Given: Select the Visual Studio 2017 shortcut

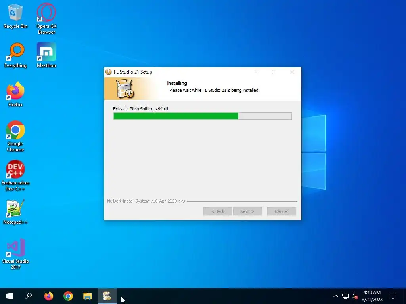Looking at the screenshot, I should pyautogui.click(x=15, y=254).
